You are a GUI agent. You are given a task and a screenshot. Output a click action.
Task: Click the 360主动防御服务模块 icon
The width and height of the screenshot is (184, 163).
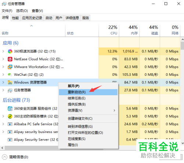point(10,116)
